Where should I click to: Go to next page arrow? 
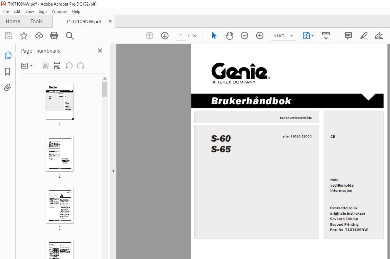point(165,36)
